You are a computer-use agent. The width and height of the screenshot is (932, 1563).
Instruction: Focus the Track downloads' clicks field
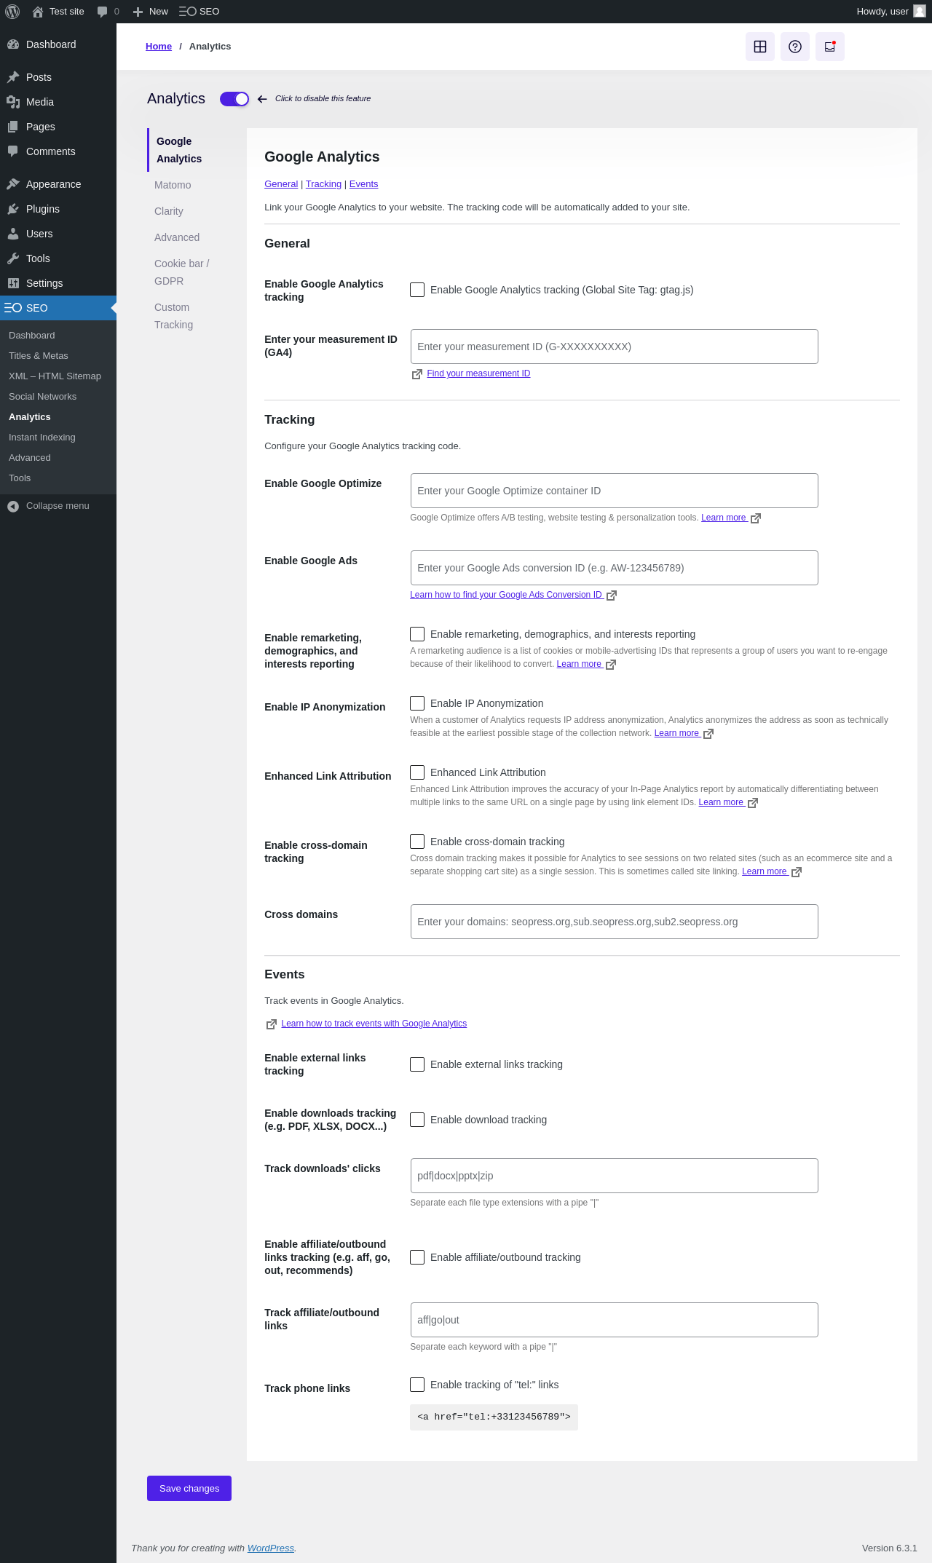click(x=615, y=1176)
